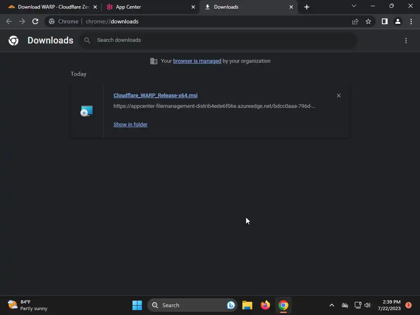Image resolution: width=420 pixels, height=315 pixels.
Task: Click the OneDrive cloud tray icon
Action: click(x=345, y=305)
